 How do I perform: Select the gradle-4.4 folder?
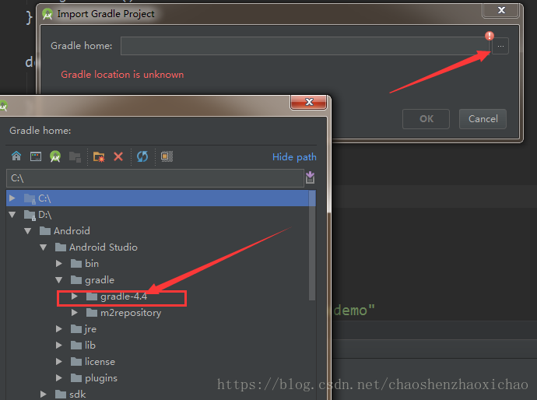tap(117, 296)
